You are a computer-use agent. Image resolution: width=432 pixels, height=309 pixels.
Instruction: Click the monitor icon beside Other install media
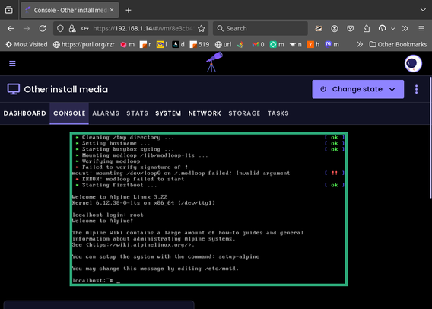(14, 89)
